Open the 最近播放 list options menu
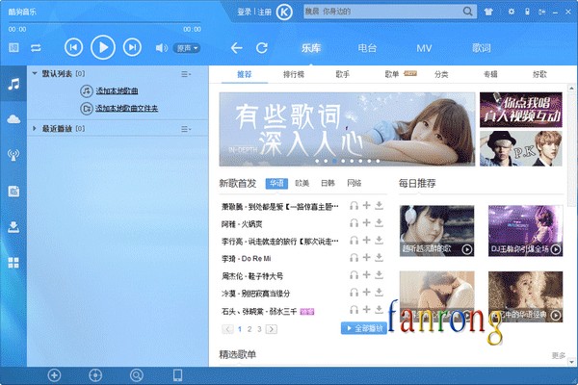The width and height of the screenshot is (578, 385). [186, 129]
